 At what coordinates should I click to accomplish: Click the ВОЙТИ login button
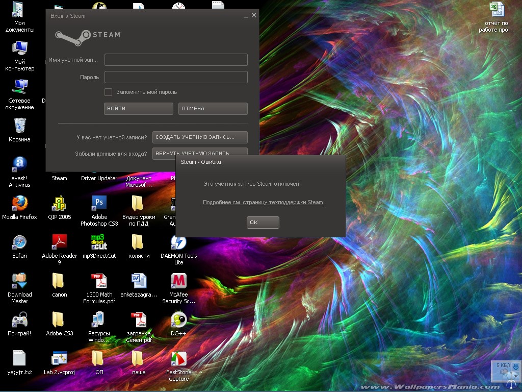pyautogui.click(x=139, y=109)
